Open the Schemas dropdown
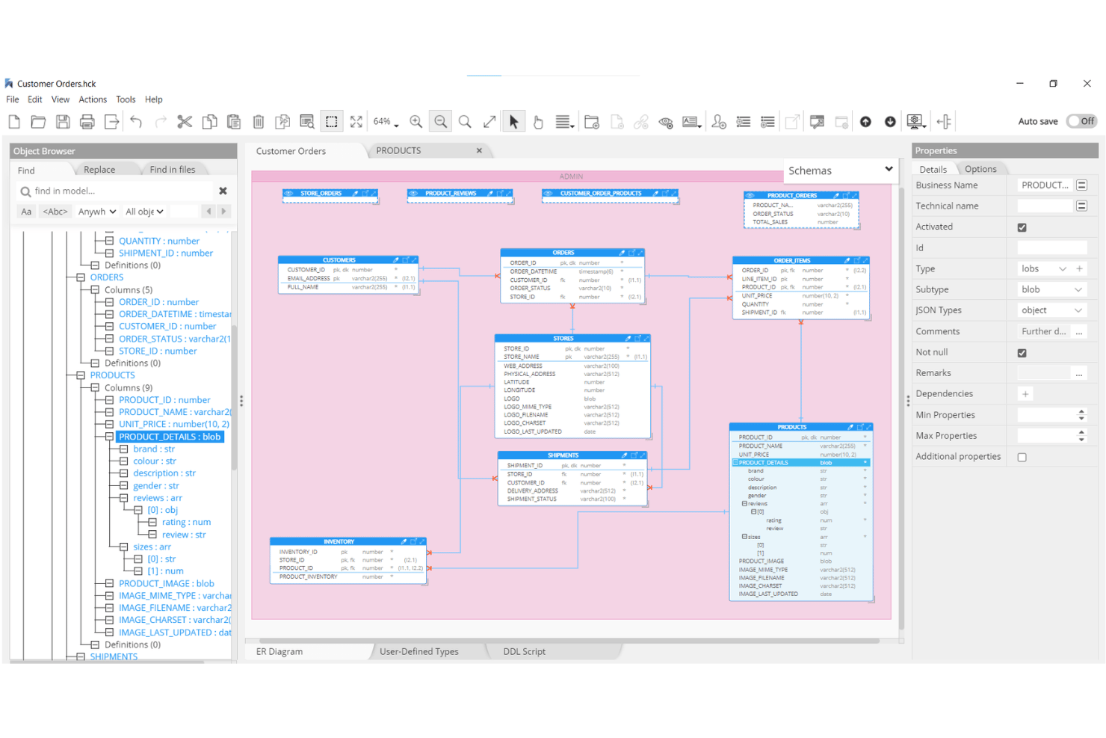 [x=840, y=170]
